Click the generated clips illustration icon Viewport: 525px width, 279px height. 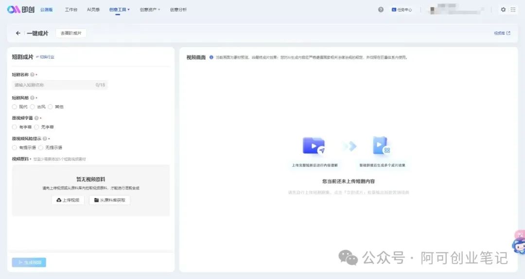click(382, 146)
